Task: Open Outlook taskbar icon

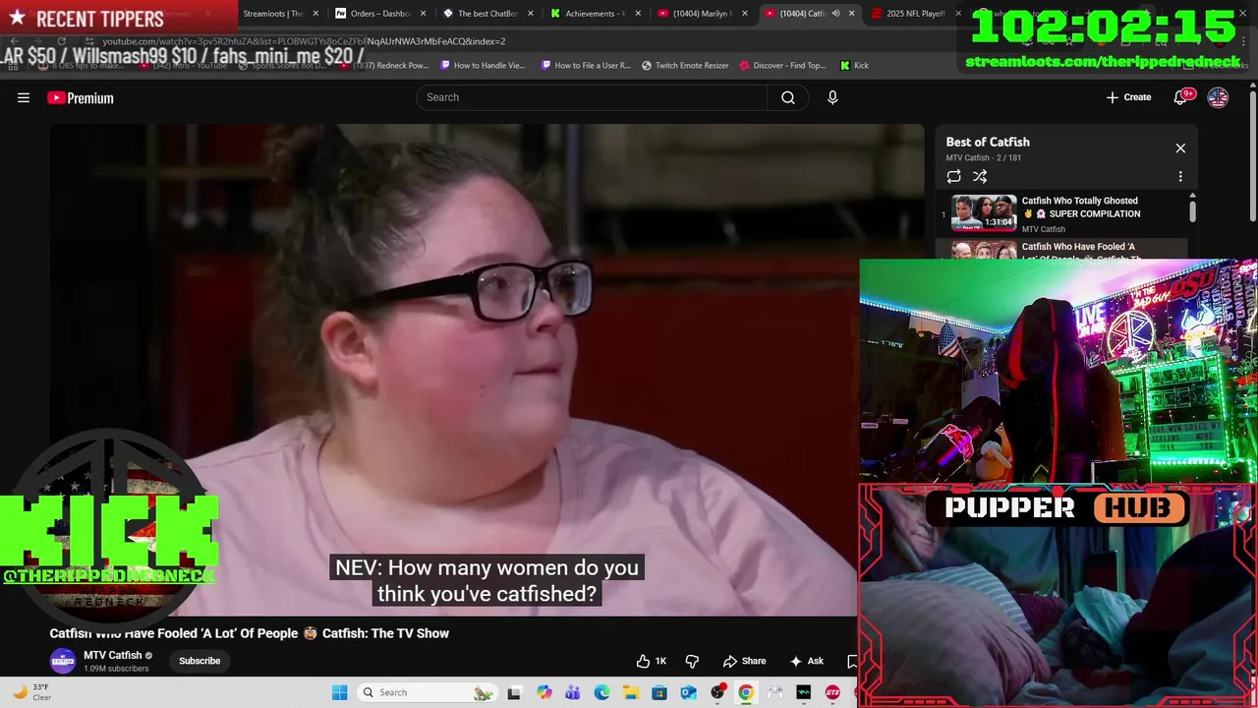Action: click(x=688, y=692)
